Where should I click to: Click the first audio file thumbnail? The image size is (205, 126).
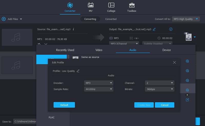pyautogui.click(x=17, y=37)
